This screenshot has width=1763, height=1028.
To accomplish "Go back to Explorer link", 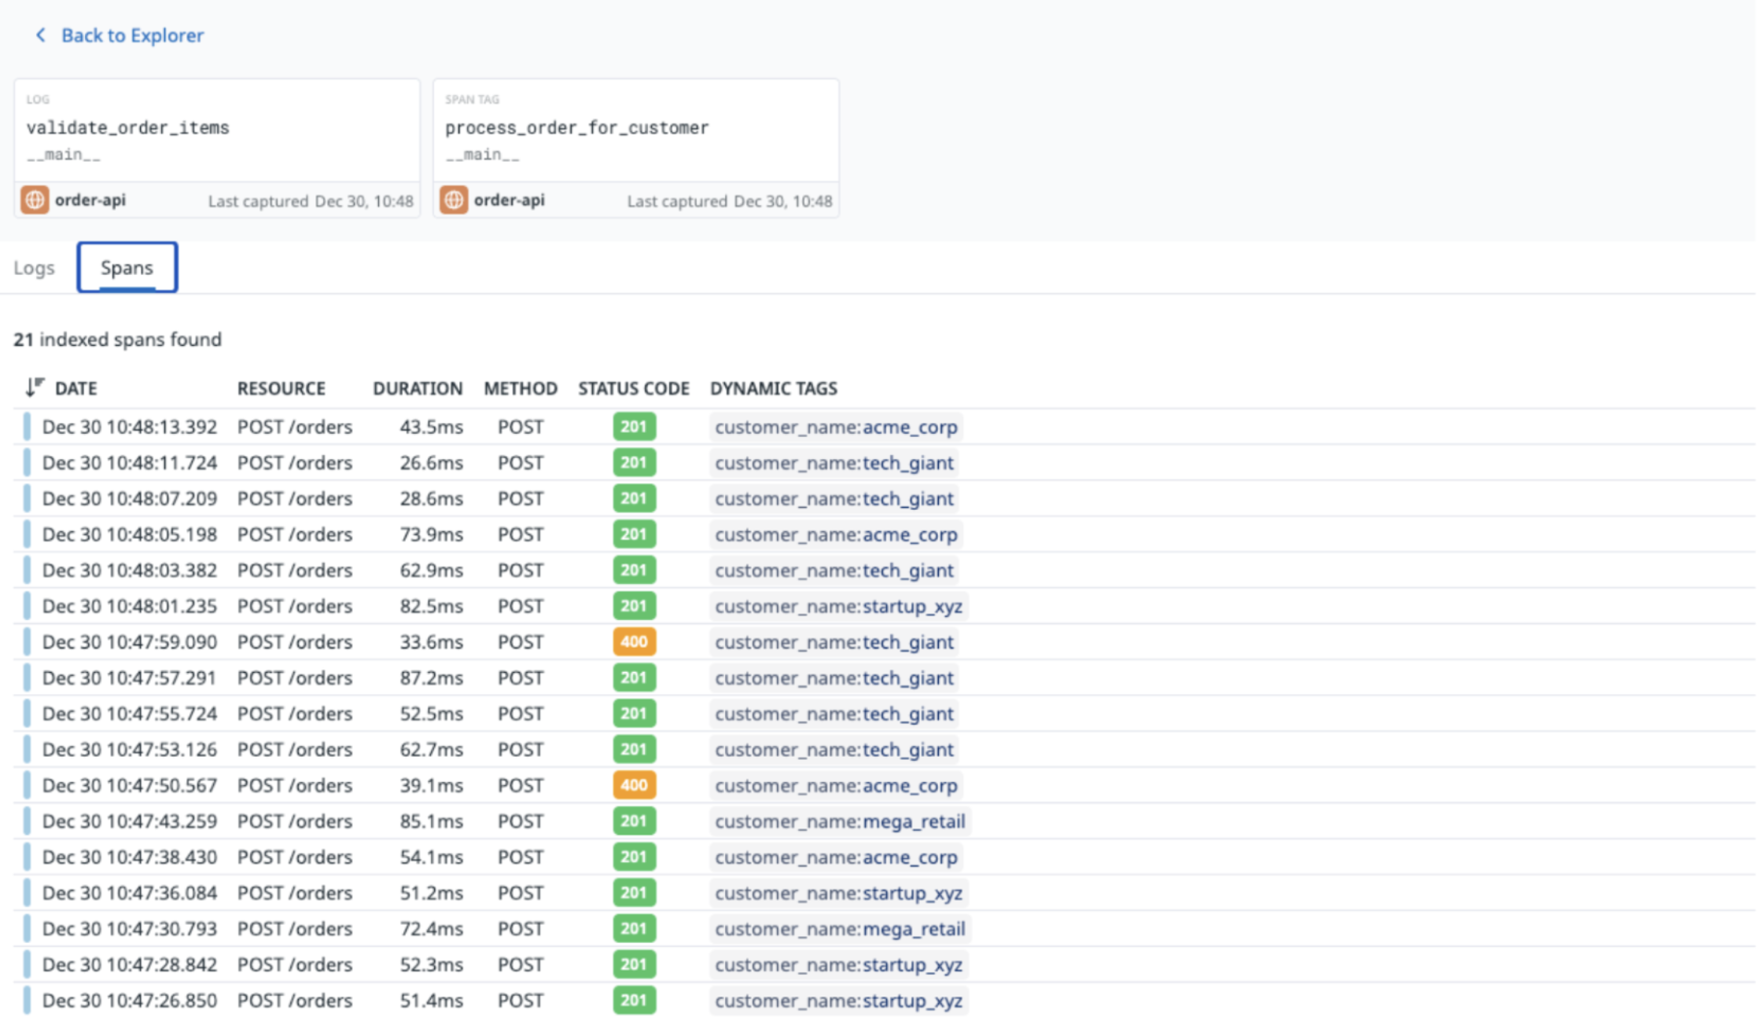I will 132,35.
